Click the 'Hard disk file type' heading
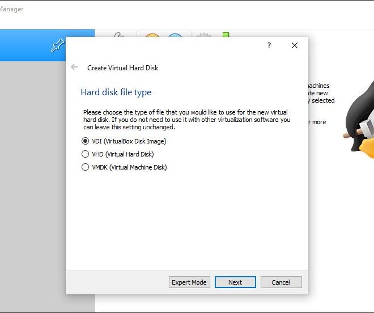374x313 pixels. coord(116,92)
